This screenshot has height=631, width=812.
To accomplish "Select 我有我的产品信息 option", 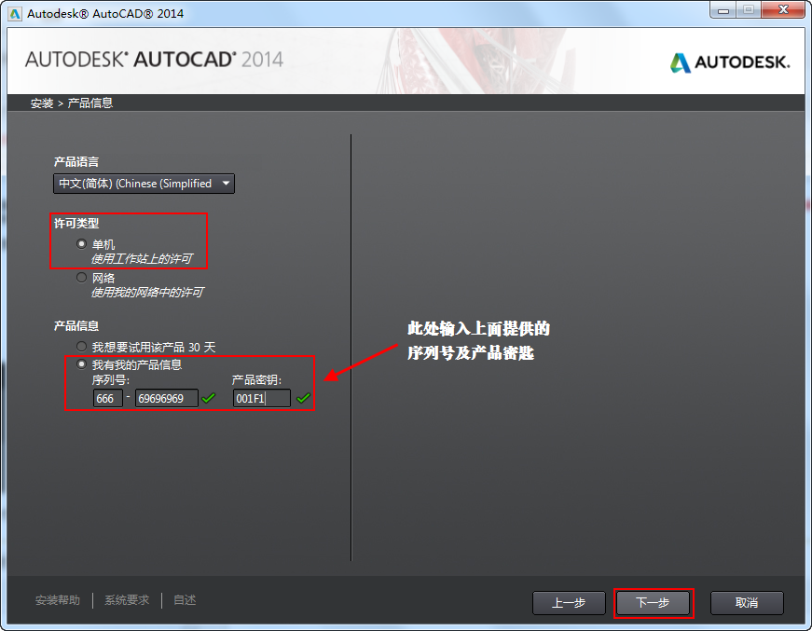I will tap(81, 364).
